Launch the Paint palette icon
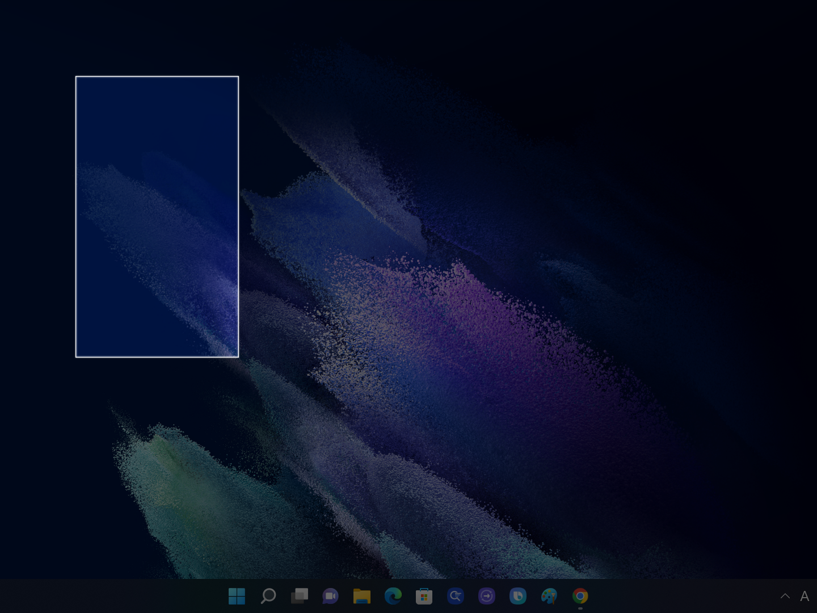The height and width of the screenshot is (613, 817). click(549, 596)
